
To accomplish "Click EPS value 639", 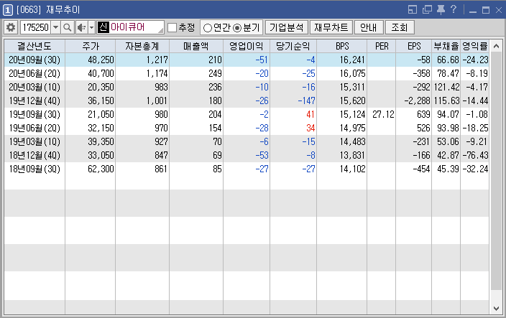I will point(423,114).
